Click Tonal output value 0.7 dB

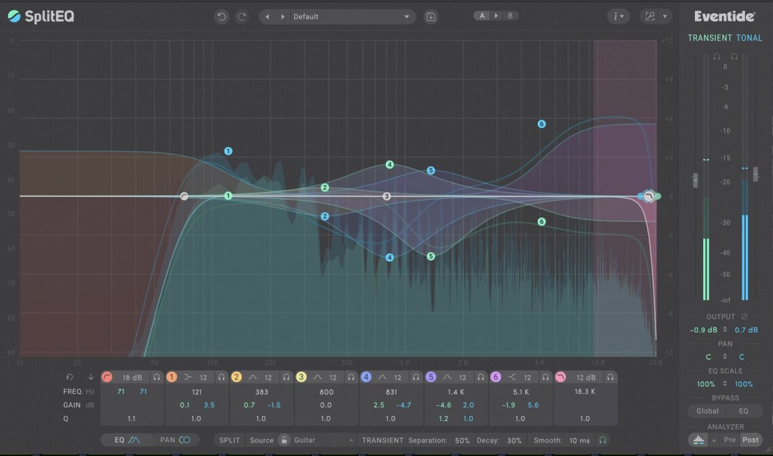click(x=747, y=330)
